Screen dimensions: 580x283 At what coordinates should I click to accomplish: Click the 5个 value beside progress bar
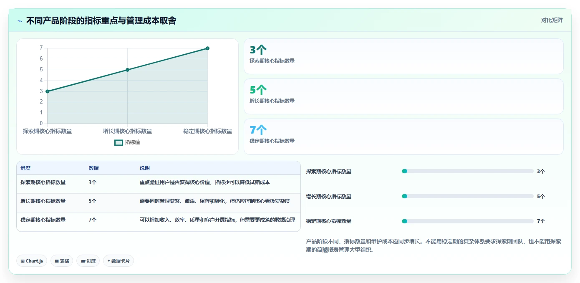pyautogui.click(x=541, y=196)
